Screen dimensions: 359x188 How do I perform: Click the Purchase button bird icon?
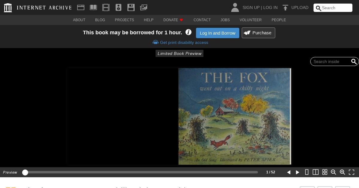(247, 33)
